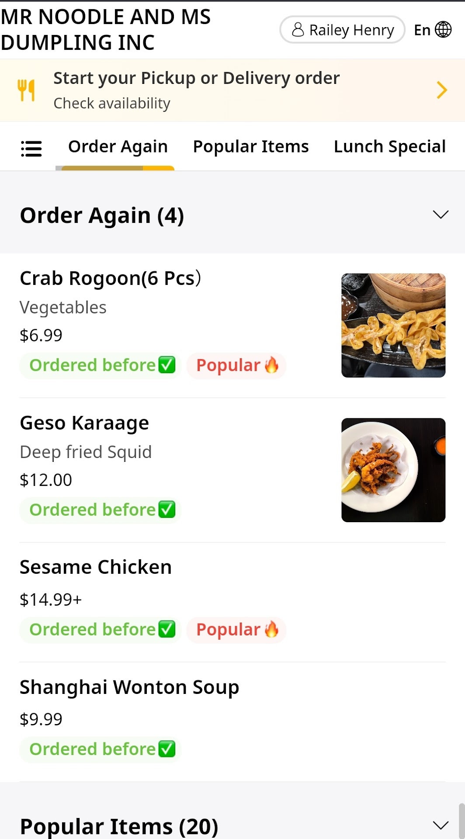
Task: Tap the fire icon on Crab Rogoon's Popular badge
Action: pyautogui.click(x=271, y=365)
